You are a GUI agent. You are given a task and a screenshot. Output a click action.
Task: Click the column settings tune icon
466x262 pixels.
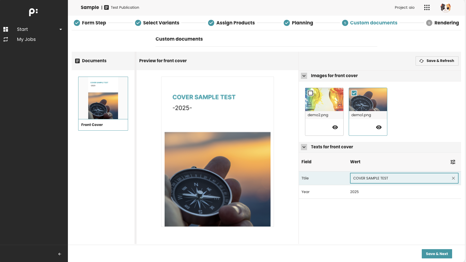(453, 162)
